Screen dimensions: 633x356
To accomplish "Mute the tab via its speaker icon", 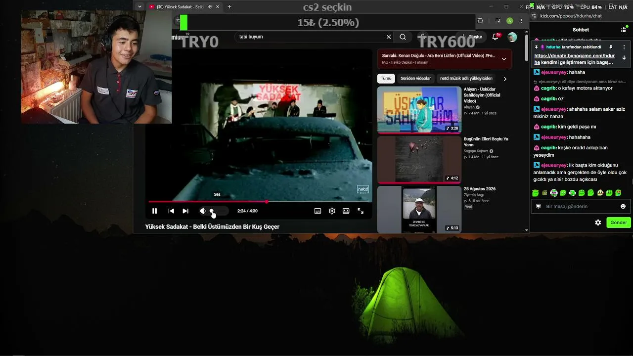I will click(x=209, y=7).
